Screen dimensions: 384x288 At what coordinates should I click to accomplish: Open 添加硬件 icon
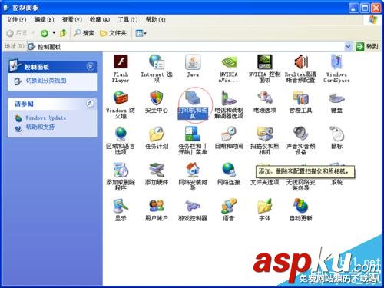[157, 170]
